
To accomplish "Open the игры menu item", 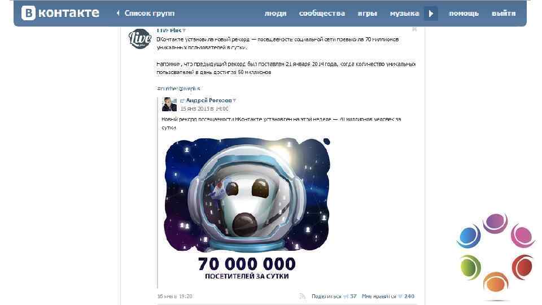I will click(367, 14).
